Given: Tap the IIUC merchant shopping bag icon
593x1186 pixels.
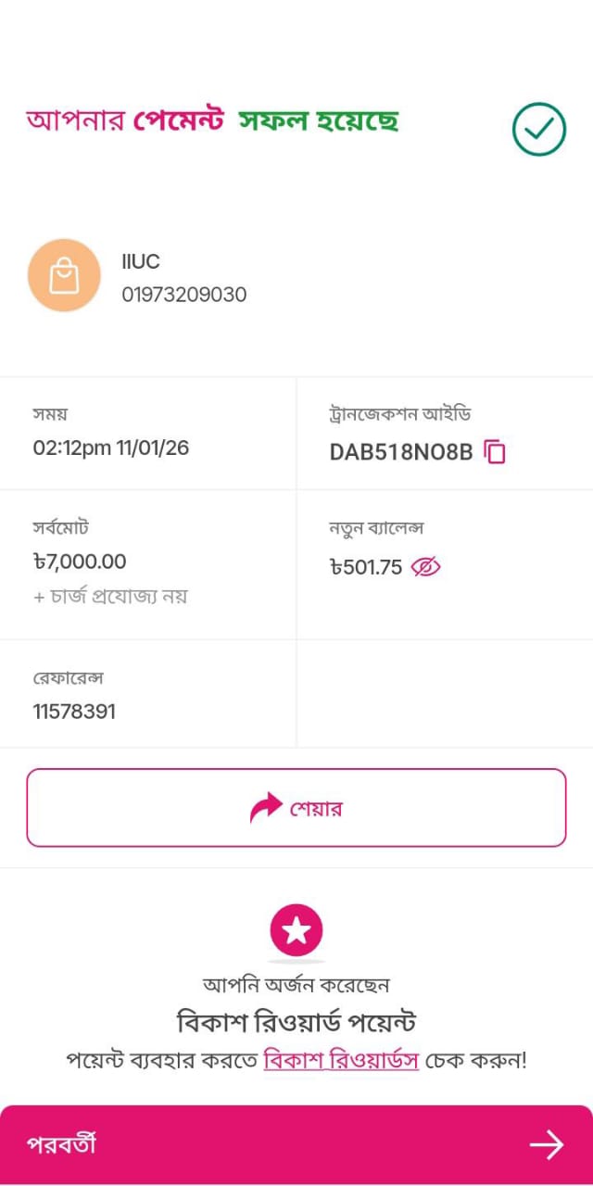Looking at the screenshot, I should 64,275.
